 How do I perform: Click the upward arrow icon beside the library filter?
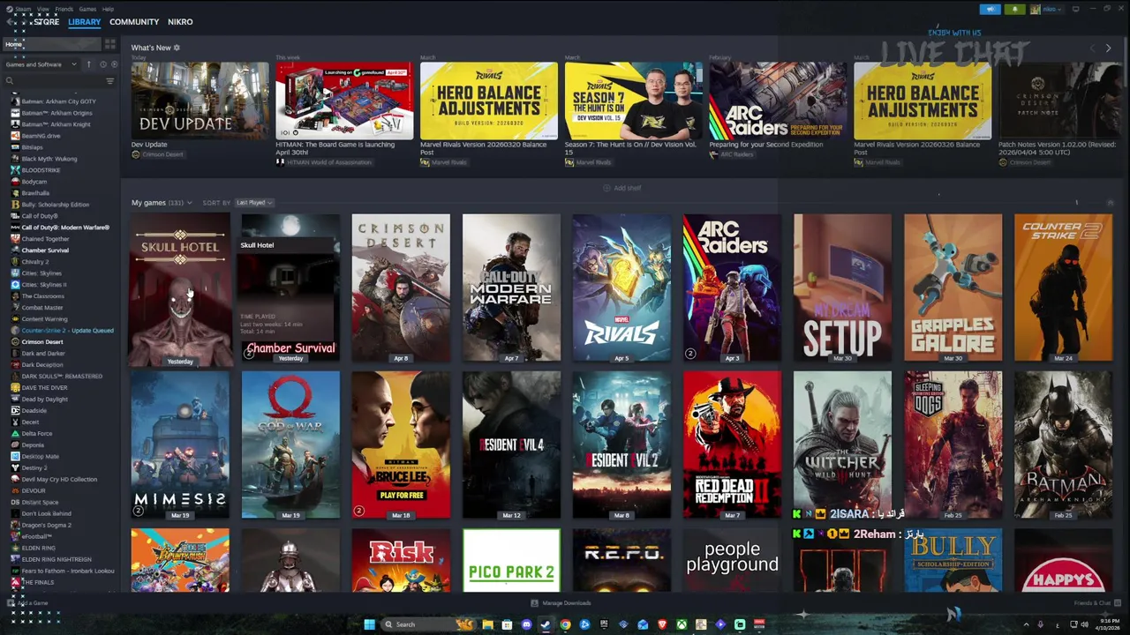click(88, 64)
